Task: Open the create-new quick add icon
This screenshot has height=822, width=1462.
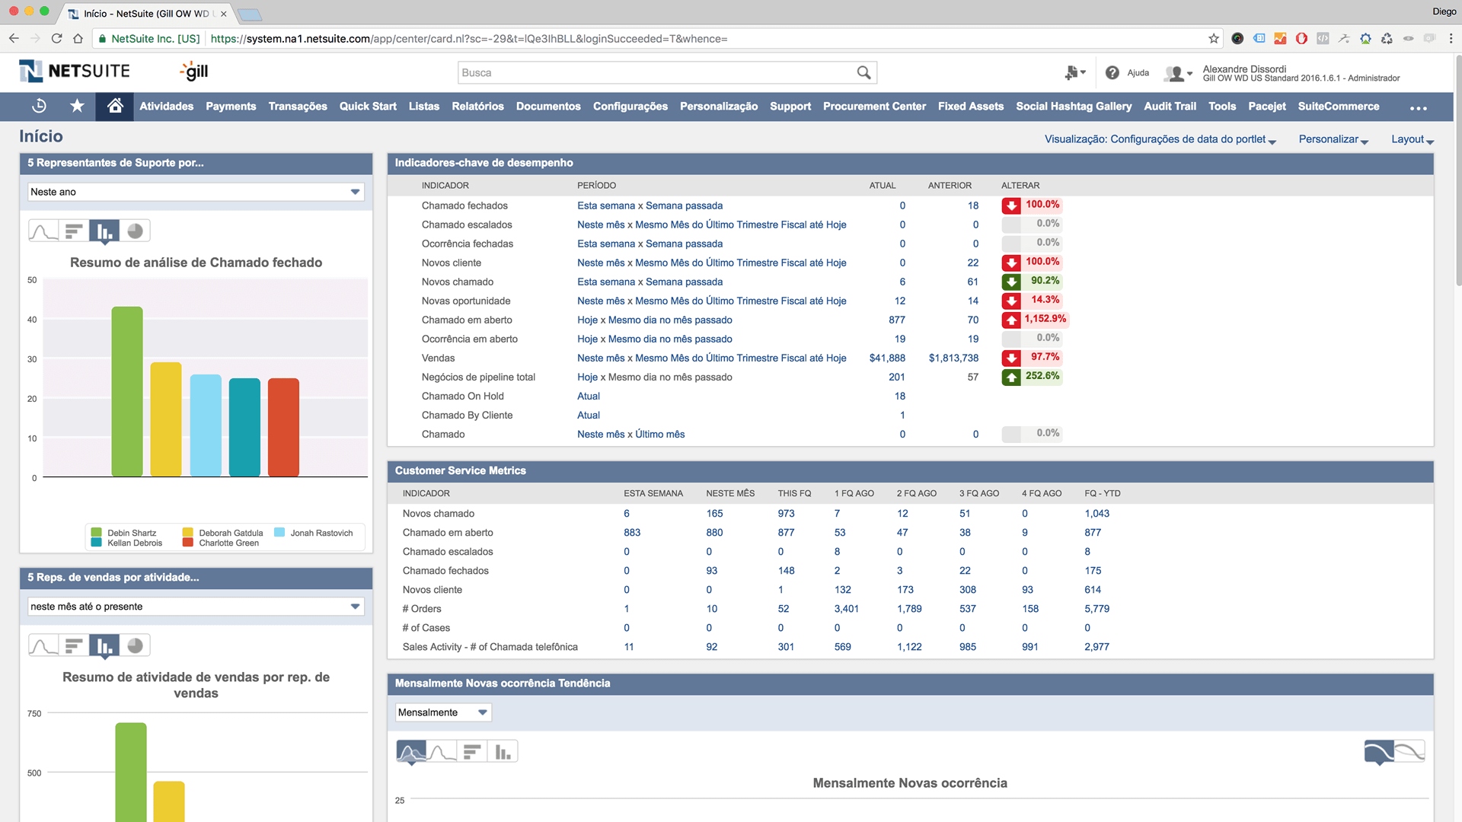Action: pos(1074,72)
